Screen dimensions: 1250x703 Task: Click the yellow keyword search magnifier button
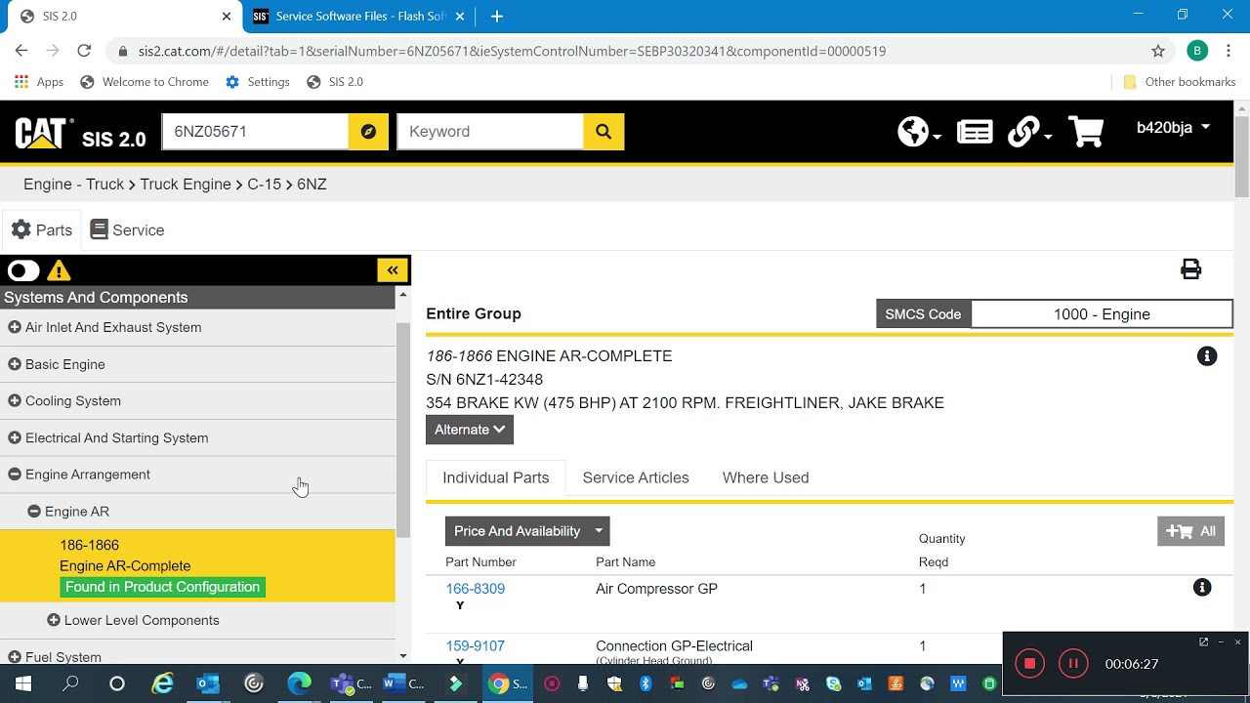[x=604, y=132]
